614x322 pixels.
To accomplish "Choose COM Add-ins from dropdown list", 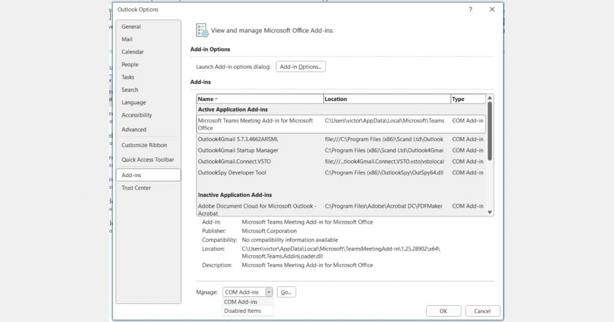I will pos(248,302).
